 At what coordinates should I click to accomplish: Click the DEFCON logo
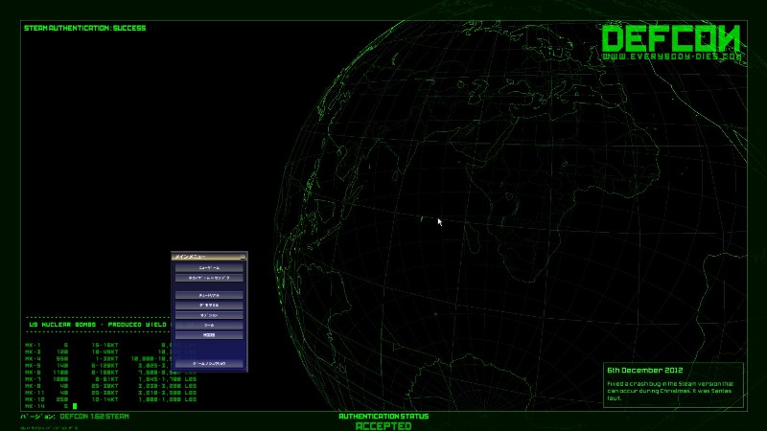coord(671,38)
